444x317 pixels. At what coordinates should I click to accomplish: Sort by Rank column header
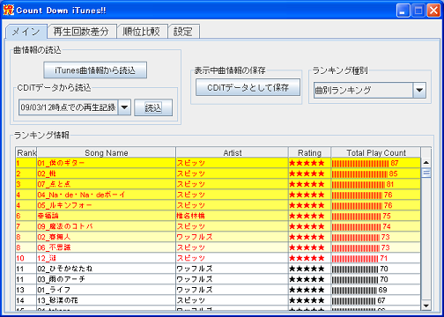coord(26,152)
